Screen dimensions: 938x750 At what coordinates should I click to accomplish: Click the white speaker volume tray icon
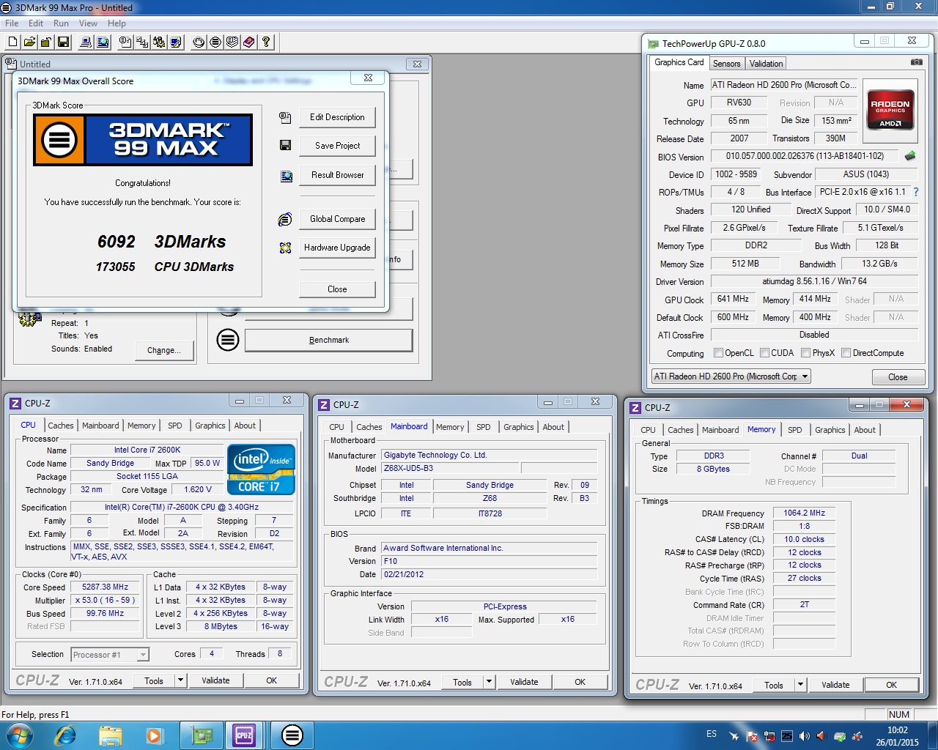[805, 736]
